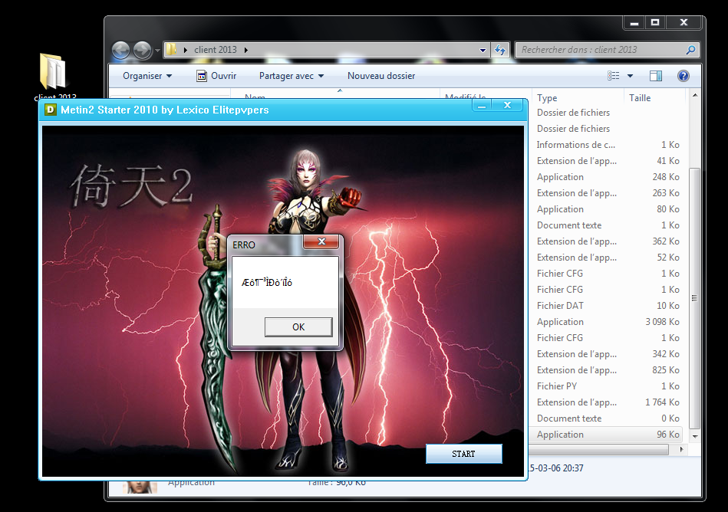Screen dimensions: 728x512
Task: Click Ouvrir in Explorer toolbar
Action: tap(216, 76)
